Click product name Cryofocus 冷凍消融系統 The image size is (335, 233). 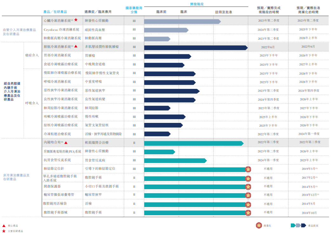pyautogui.click(x=62, y=30)
